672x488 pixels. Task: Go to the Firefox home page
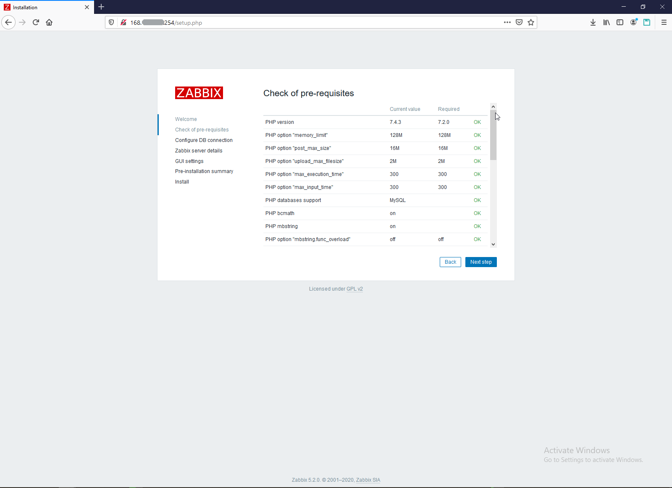click(49, 22)
